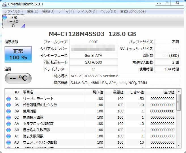Click the 現在値 column header
Image resolution: width=186 pixels, height=153 pixels.
(94, 92)
